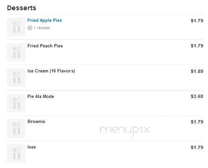Select the Fried Peach Pies item name

45,46
